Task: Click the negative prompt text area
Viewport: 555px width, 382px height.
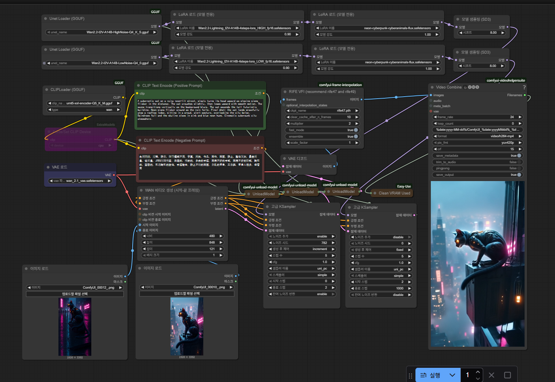Action: tap(200, 166)
